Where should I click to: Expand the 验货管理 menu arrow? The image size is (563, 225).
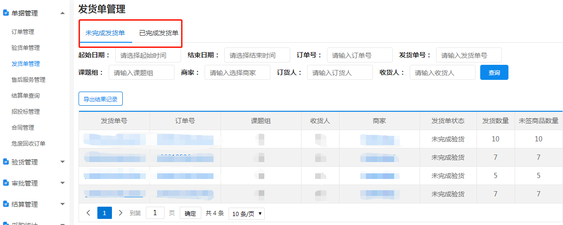(63, 162)
